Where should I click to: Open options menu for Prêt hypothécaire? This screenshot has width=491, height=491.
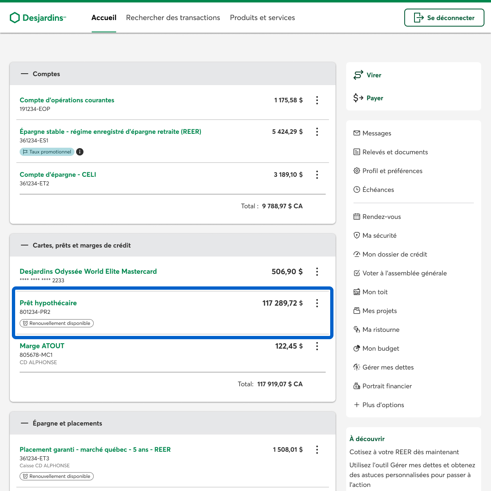317,303
